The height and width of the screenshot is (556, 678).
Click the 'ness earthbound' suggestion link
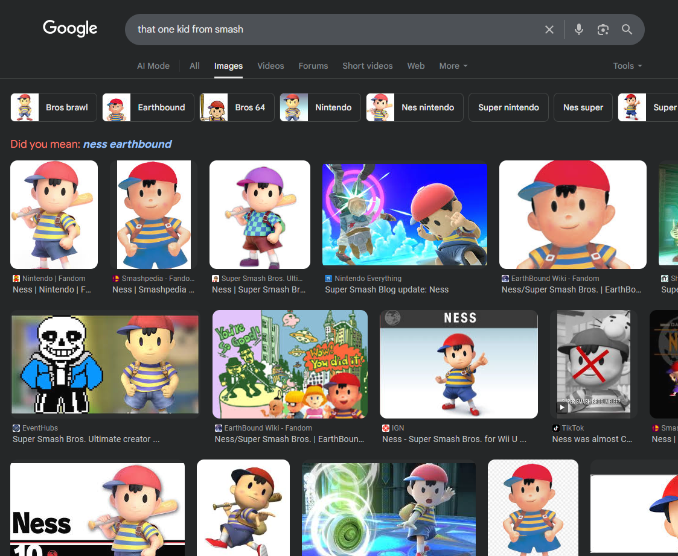127,144
